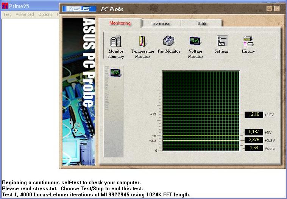Click the +12V reading 12,16
Screen dimensions: 287x199
coord(254,115)
